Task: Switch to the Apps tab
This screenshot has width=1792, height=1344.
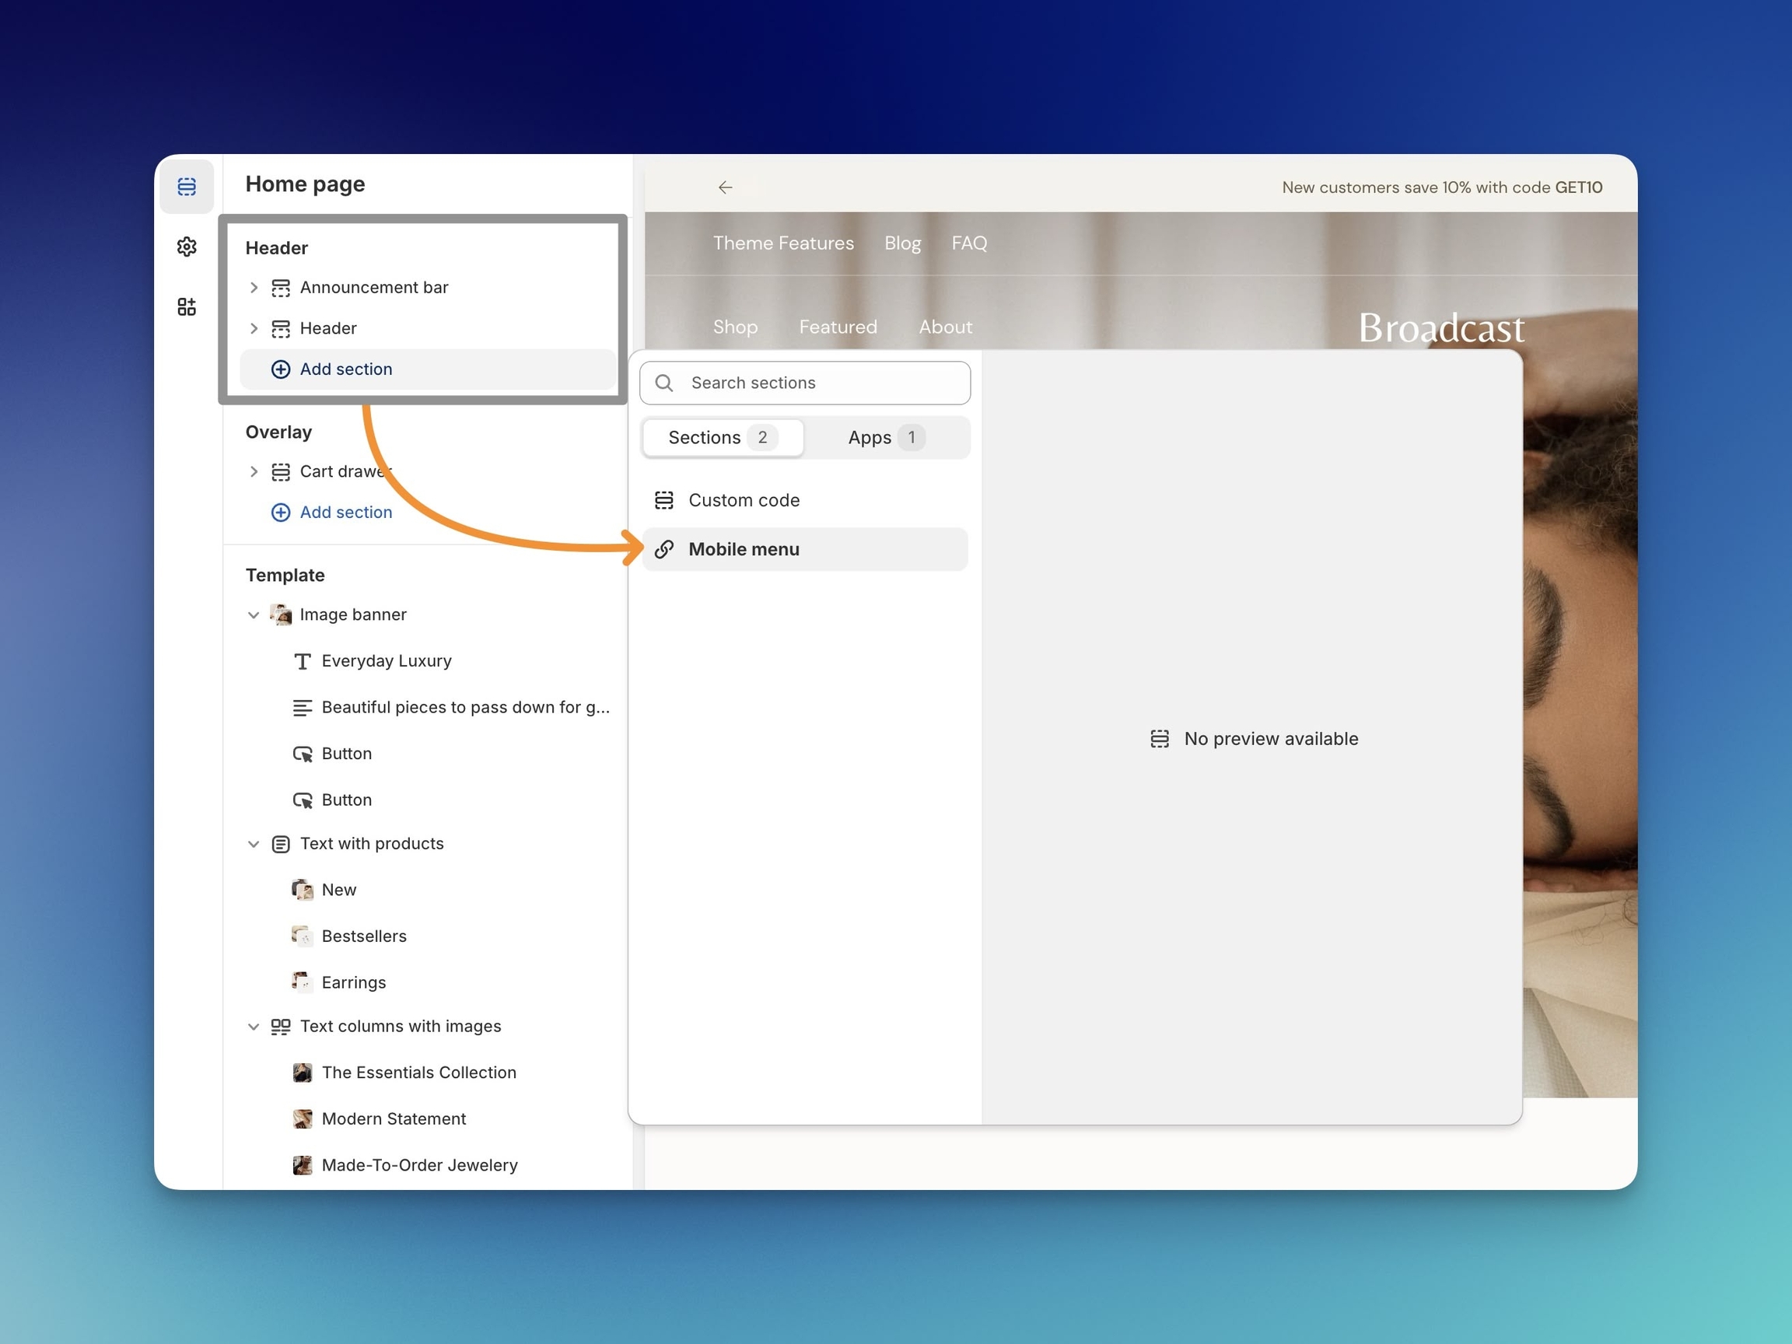Action: (x=885, y=437)
